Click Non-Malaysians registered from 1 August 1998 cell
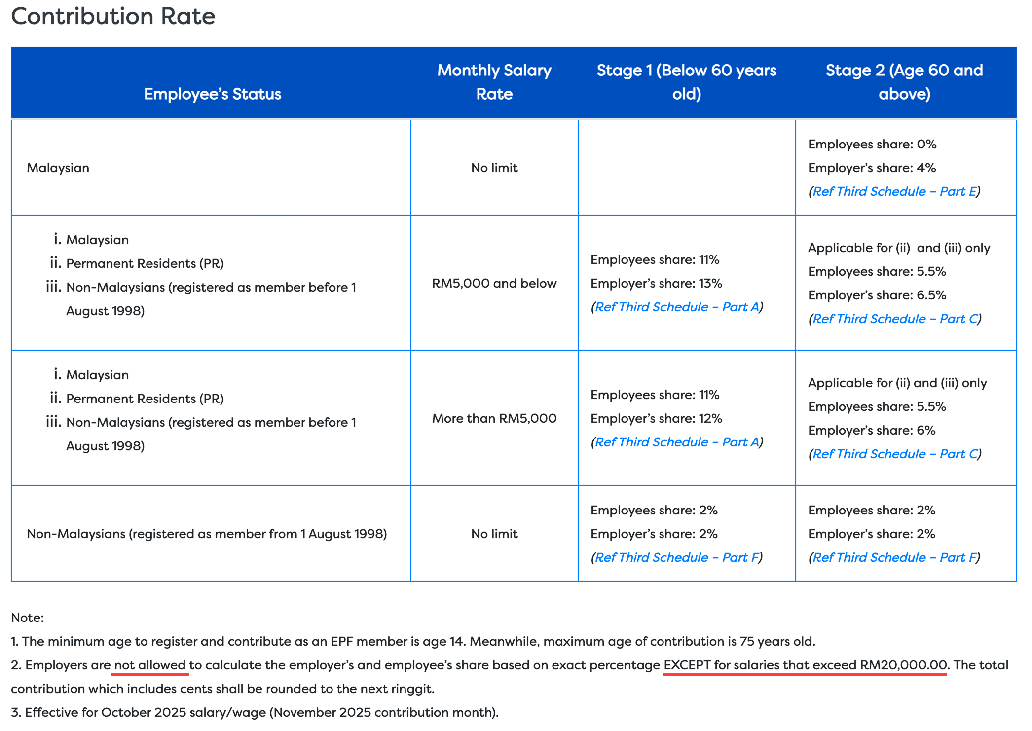1032x731 pixels. coord(207,534)
